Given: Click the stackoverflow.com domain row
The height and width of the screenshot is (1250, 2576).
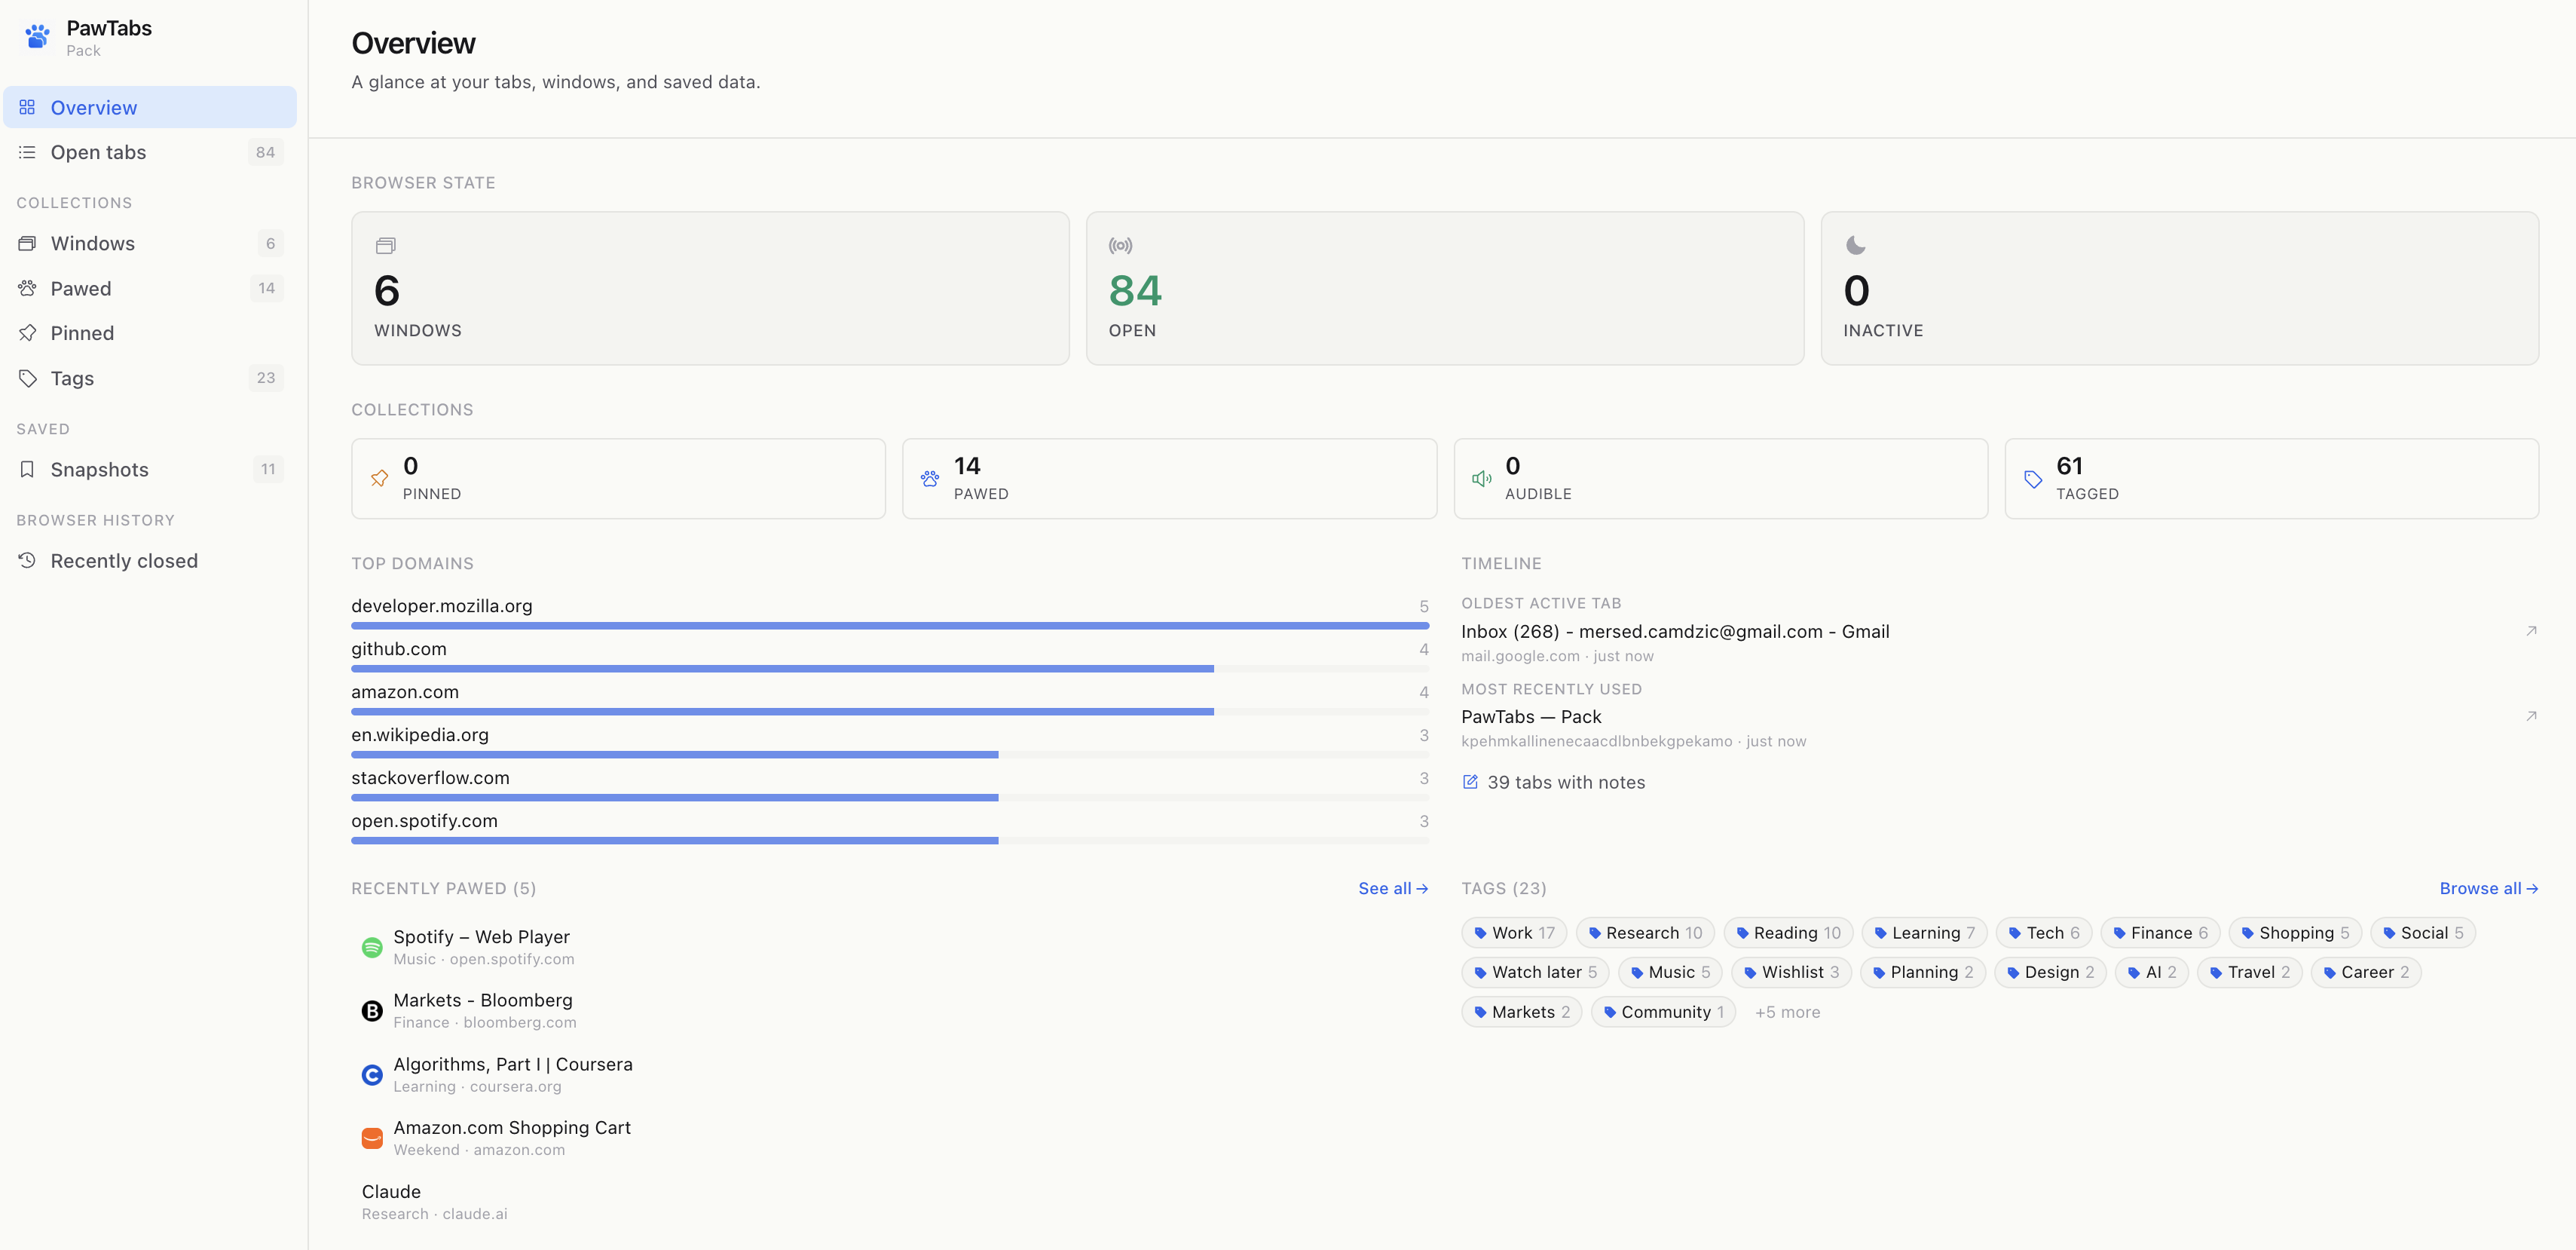Looking at the screenshot, I should click(x=890, y=786).
